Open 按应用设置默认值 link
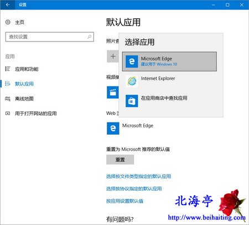The image size is (249, 225). point(124,201)
